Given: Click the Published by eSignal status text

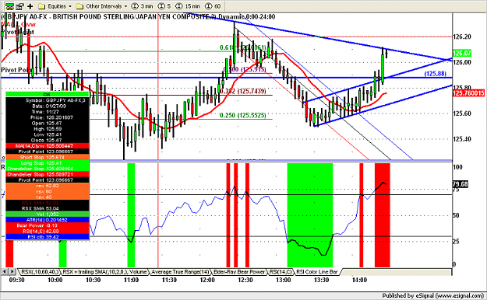Looking at the screenshot, I should pyautogui.click(x=432, y=295).
